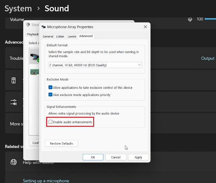Click the globe icon beside Help with Sound

(x=13, y=162)
